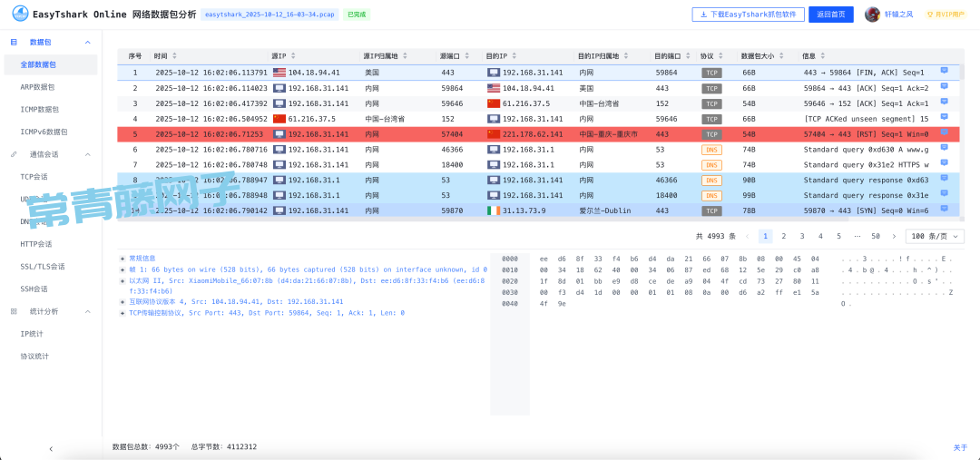980x460 pixels.
Task: Open ARP数据包 in the sidebar
Action: 38,87
